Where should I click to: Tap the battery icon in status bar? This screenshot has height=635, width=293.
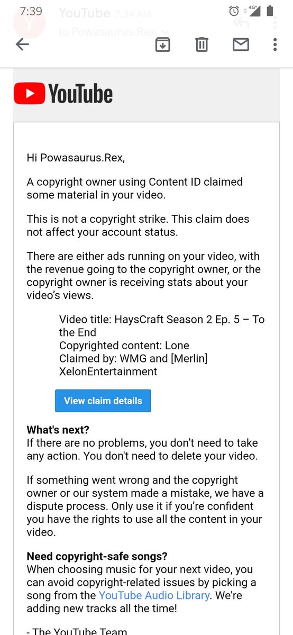pyautogui.click(x=271, y=11)
